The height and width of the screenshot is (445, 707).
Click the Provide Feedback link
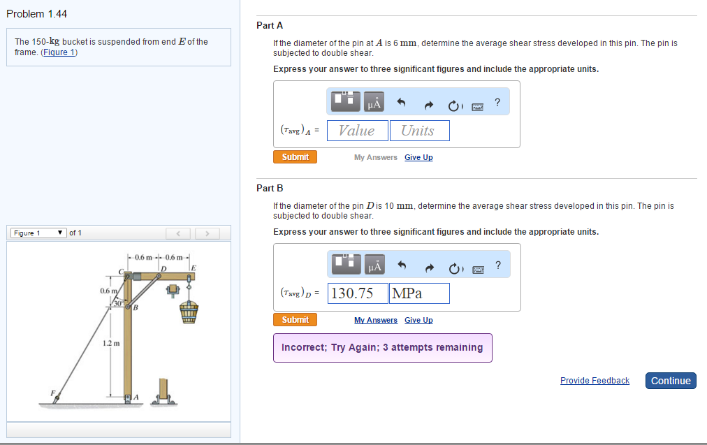pos(595,380)
